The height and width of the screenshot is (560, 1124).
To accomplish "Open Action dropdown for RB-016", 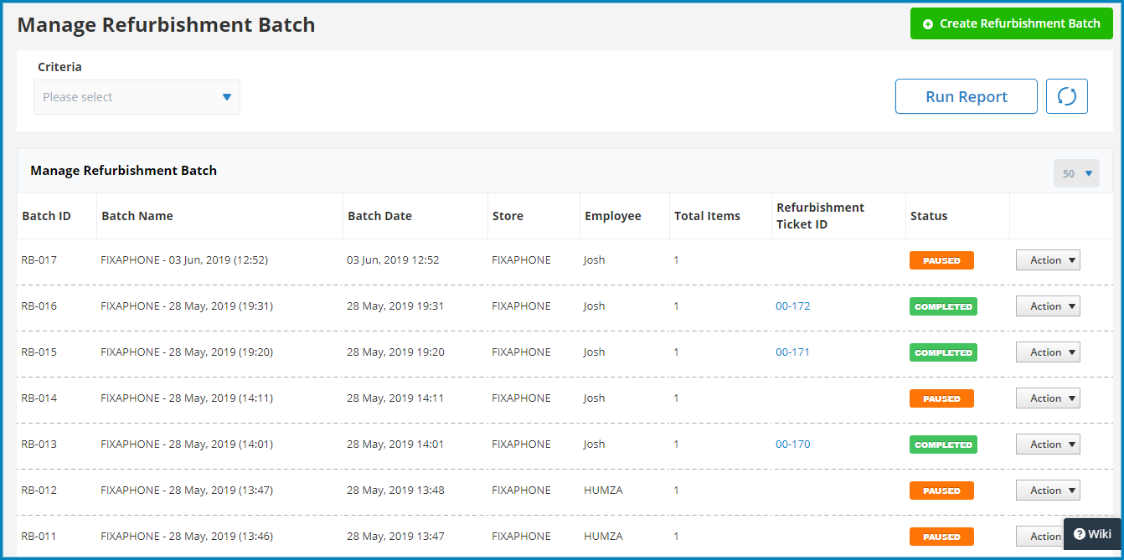I will (x=1048, y=306).
